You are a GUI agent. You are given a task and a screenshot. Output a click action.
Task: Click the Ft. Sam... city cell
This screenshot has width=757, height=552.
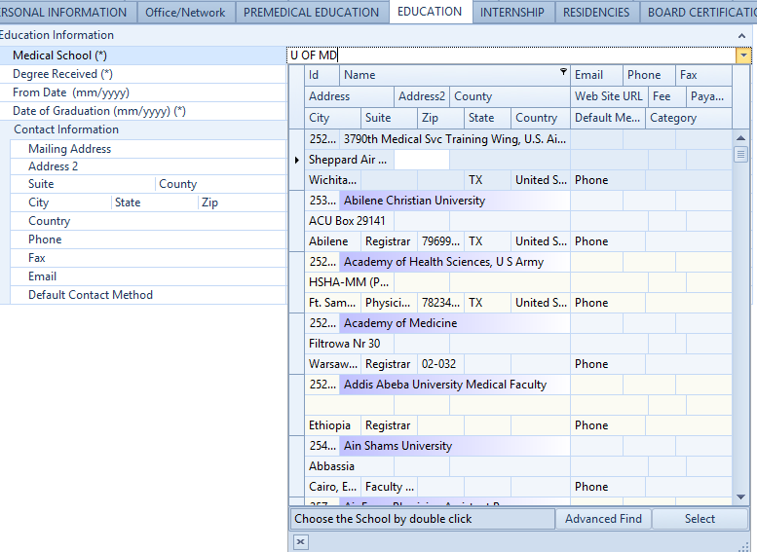[x=332, y=303]
